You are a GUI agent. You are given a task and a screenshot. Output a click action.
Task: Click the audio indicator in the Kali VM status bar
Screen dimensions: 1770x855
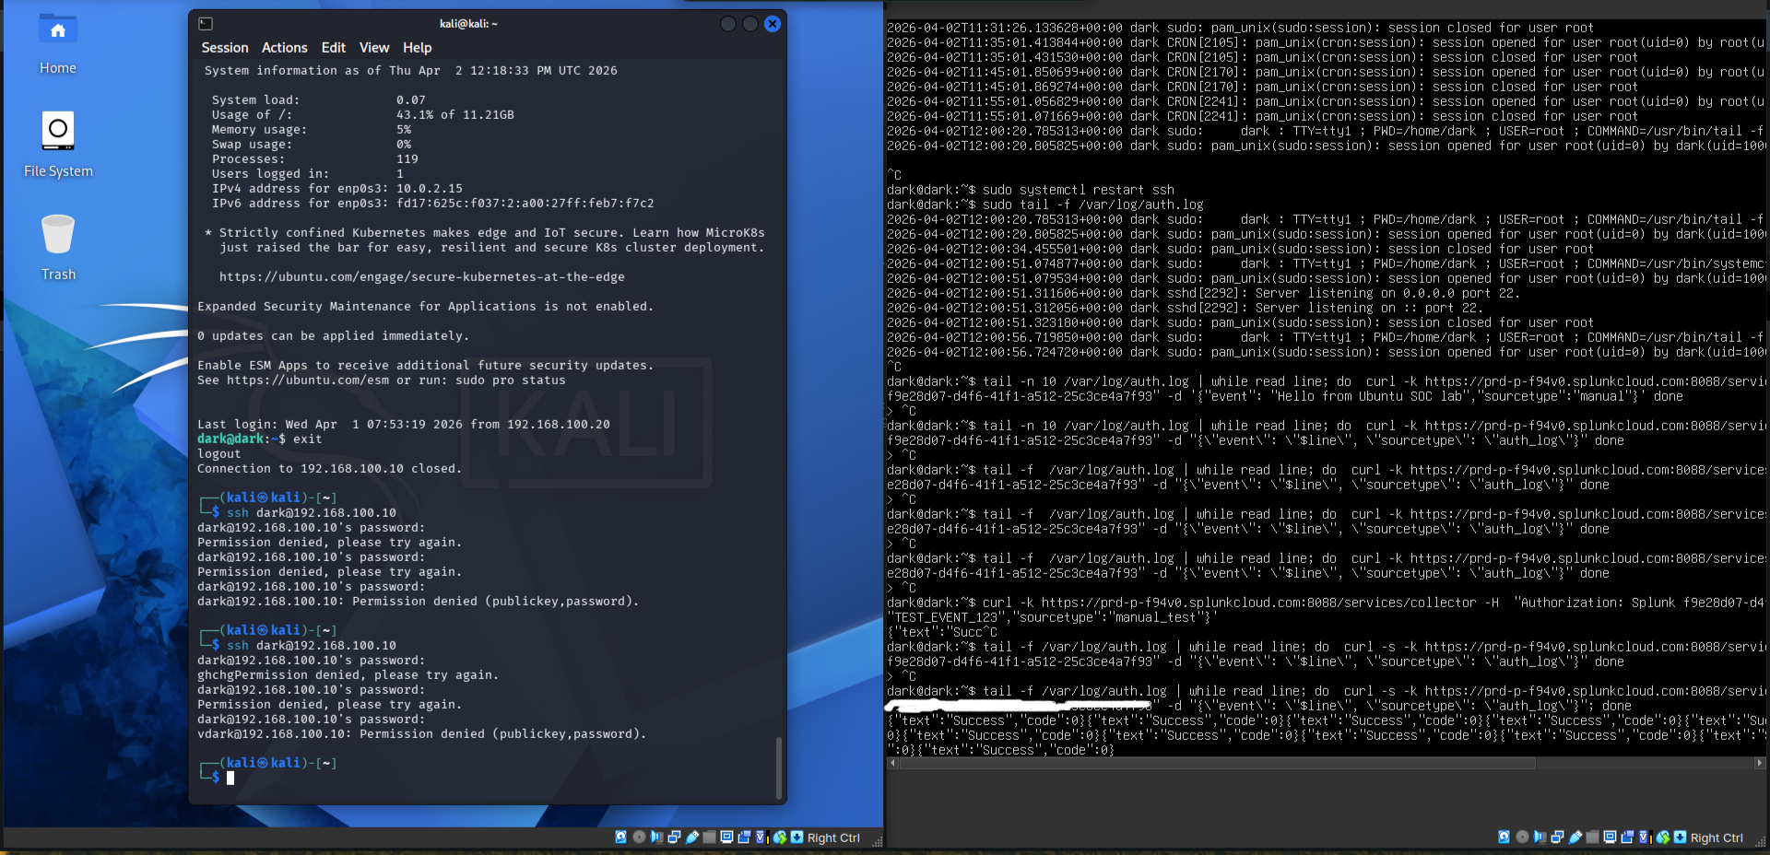[656, 837]
